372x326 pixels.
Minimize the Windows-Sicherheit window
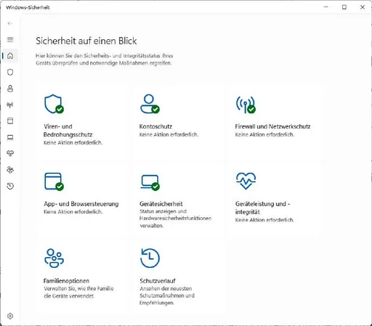(326, 7)
